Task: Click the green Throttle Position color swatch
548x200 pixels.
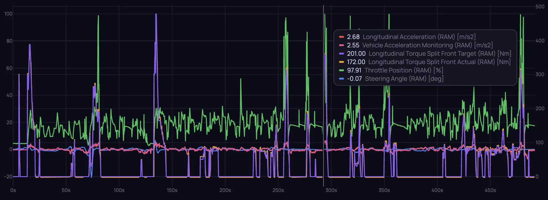Action: (341, 70)
